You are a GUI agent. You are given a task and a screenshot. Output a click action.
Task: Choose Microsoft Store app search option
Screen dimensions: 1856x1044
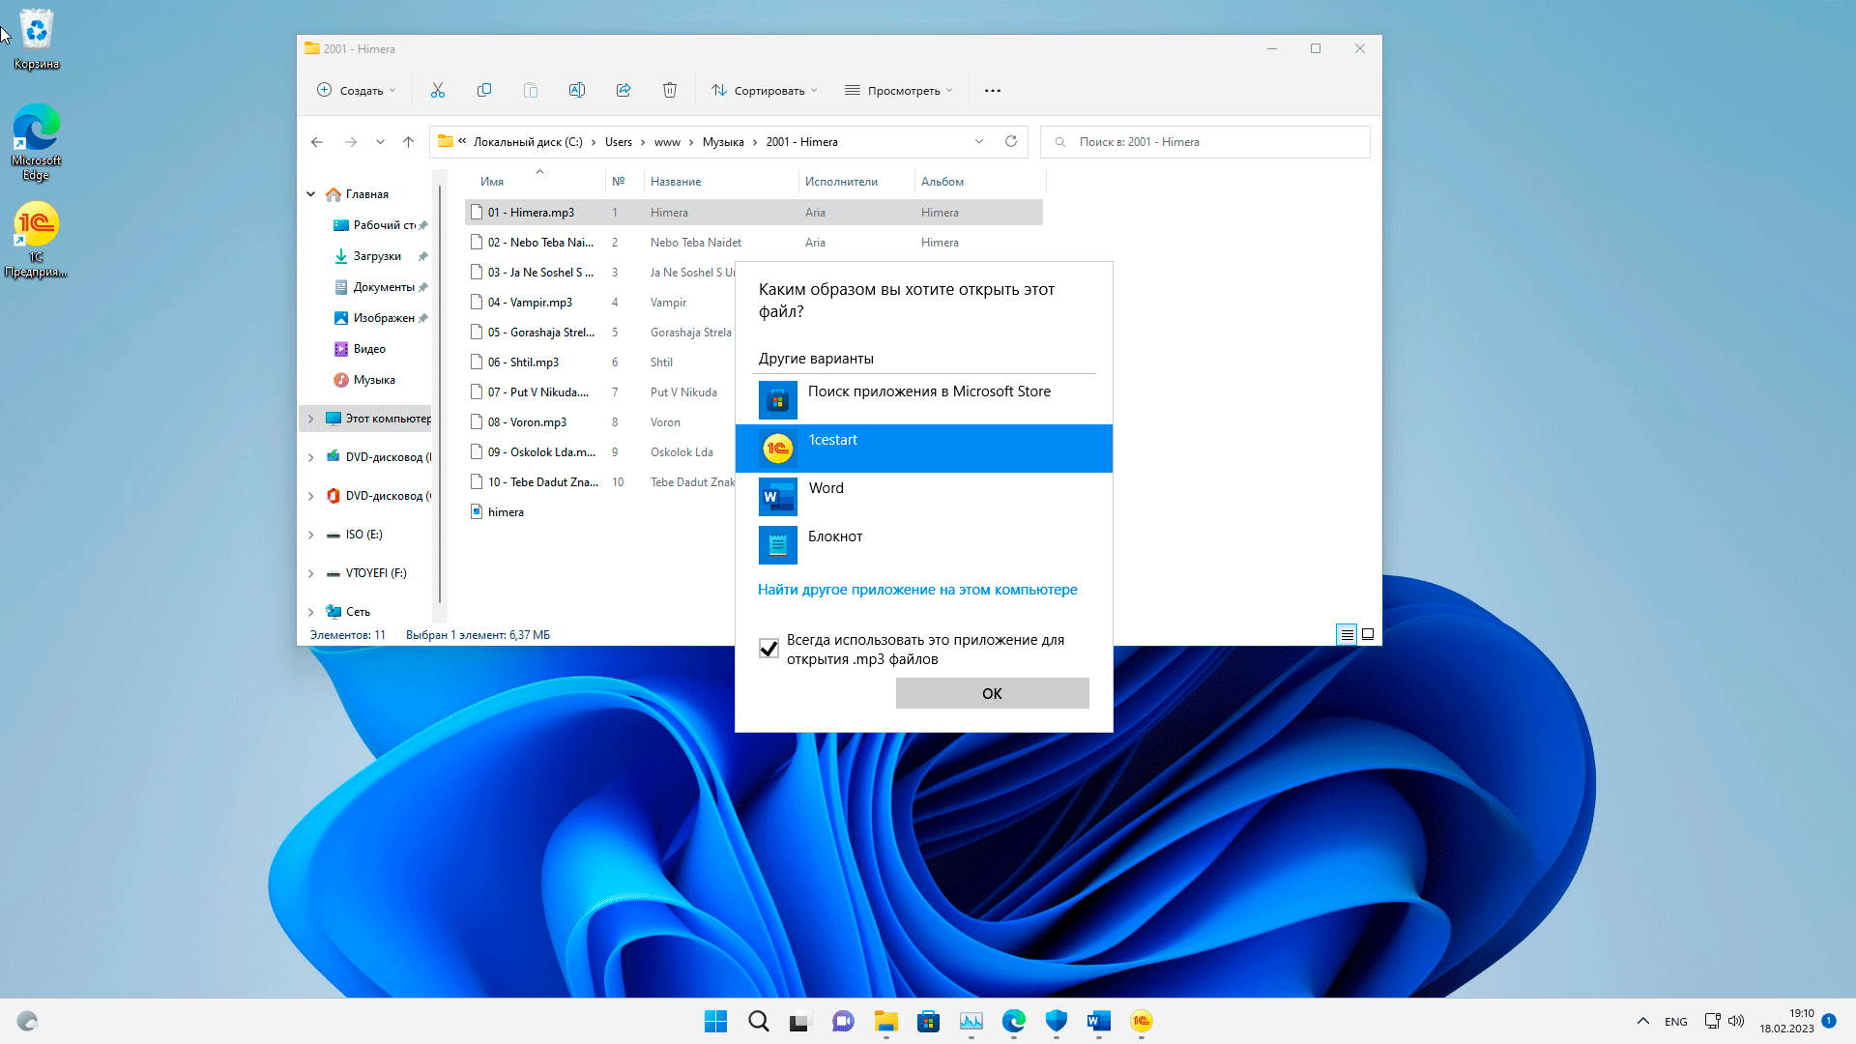(x=923, y=399)
